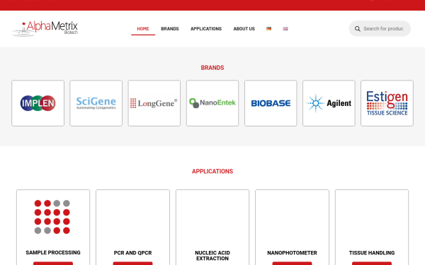The image size is (425, 265).
Task: Open the Agilent brand card
Action: pyautogui.click(x=329, y=103)
